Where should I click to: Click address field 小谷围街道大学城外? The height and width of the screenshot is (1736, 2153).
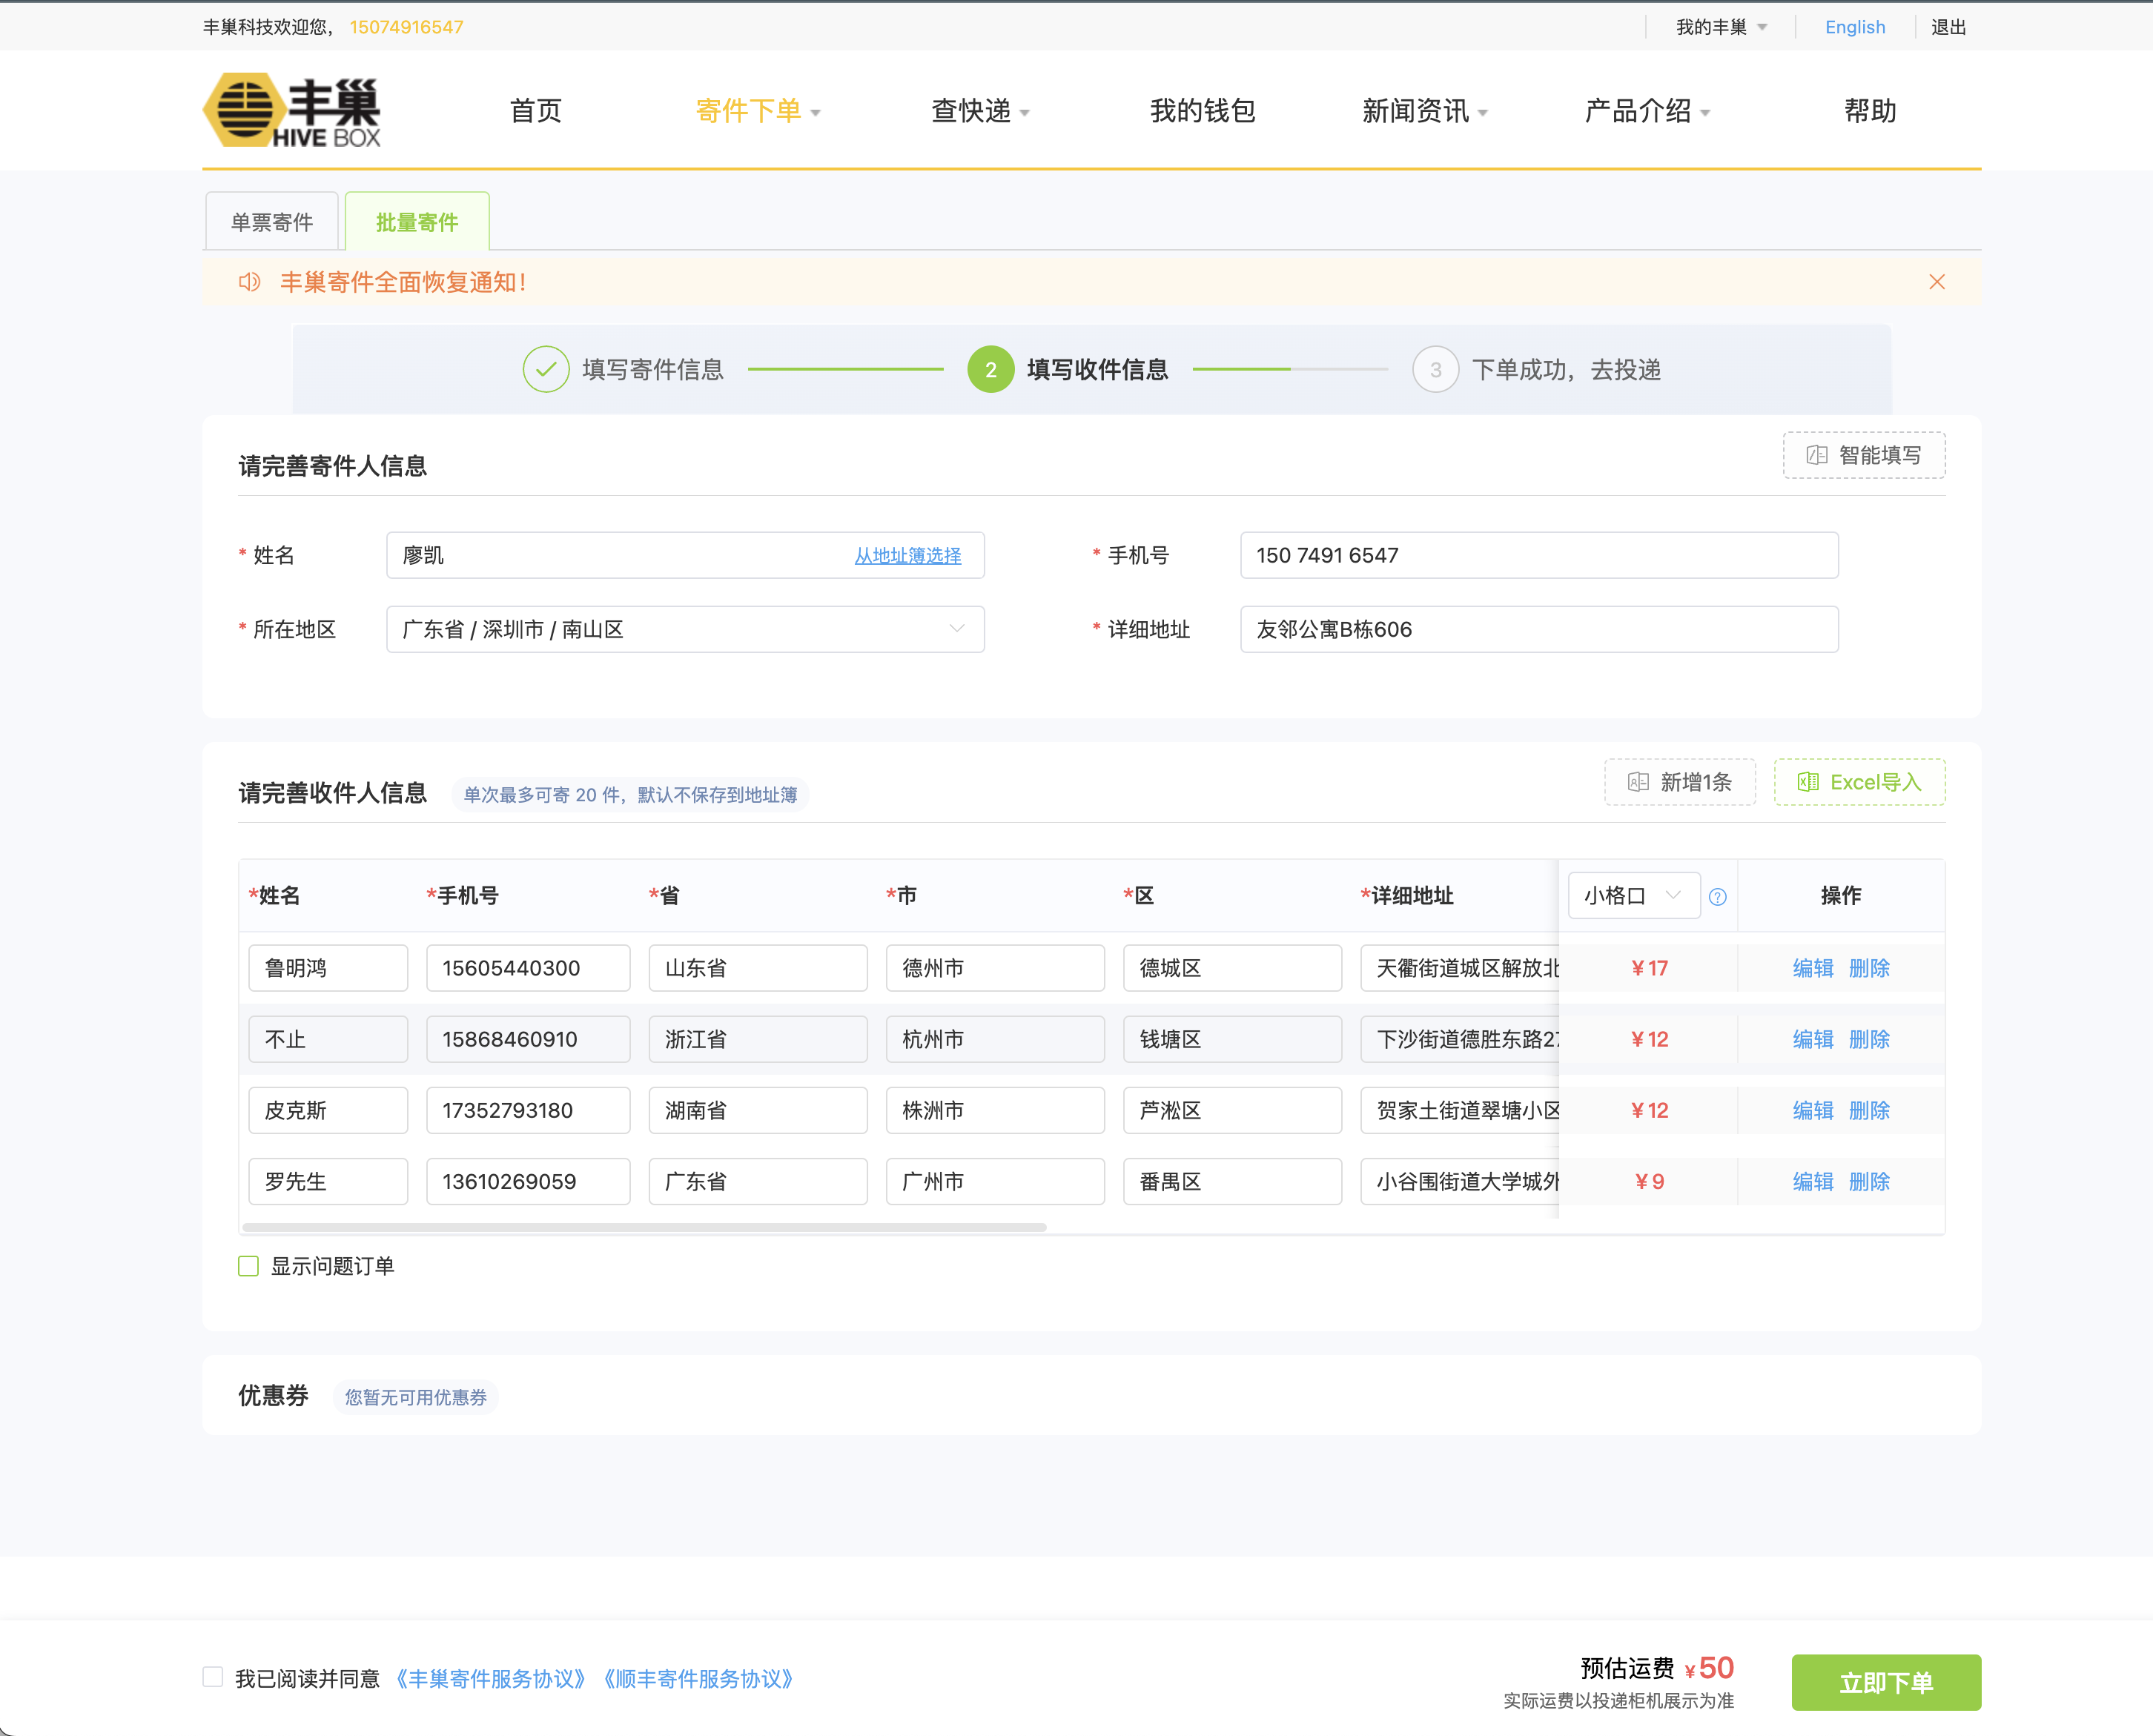[x=1459, y=1181]
